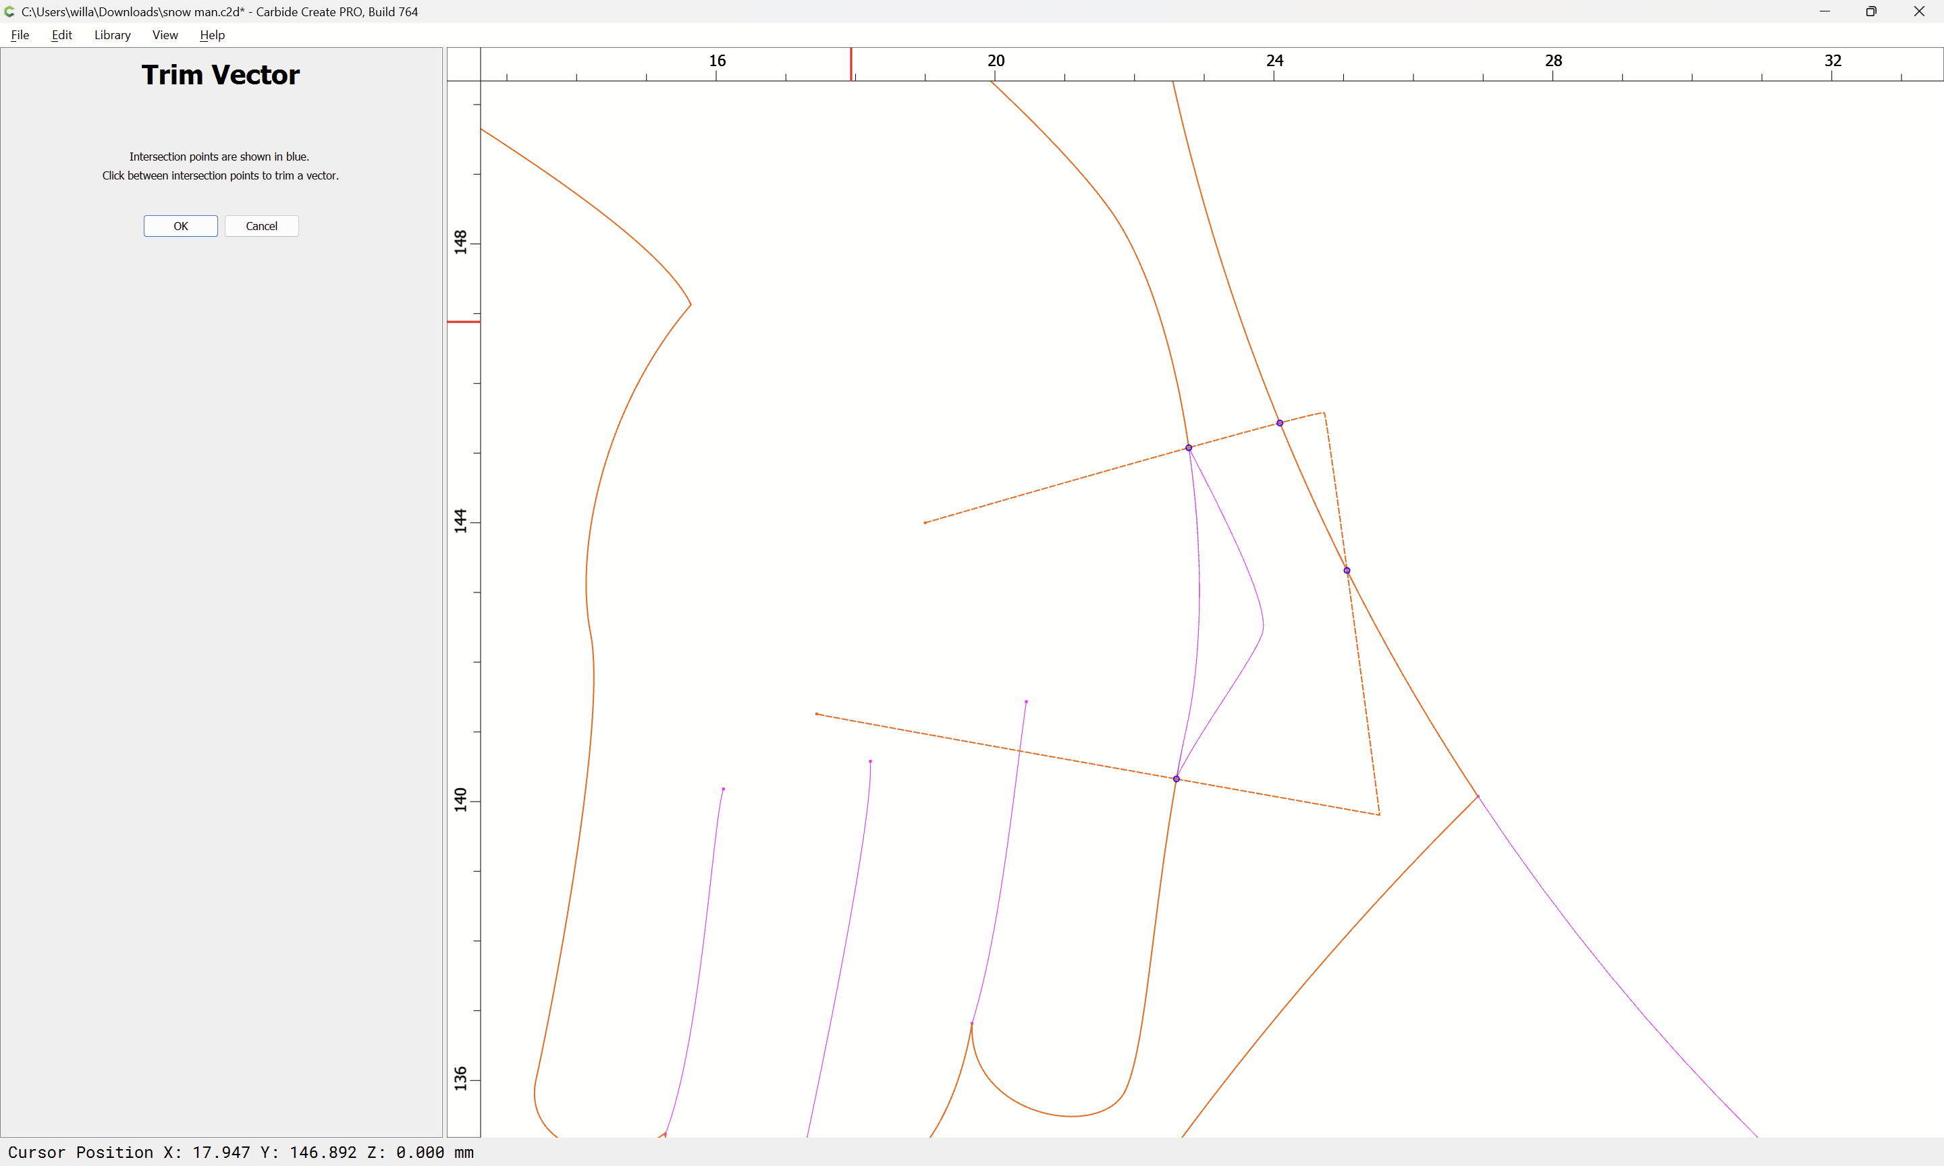Screen dimensions: 1944x1166
Task: Click the 28 mark on the horizontal ruler
Action: [1553, 61]
